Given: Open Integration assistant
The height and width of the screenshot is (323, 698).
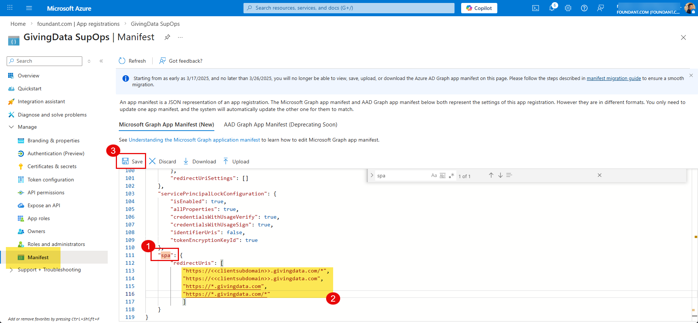Looking at the screenshot, I should tap(41, 101).
